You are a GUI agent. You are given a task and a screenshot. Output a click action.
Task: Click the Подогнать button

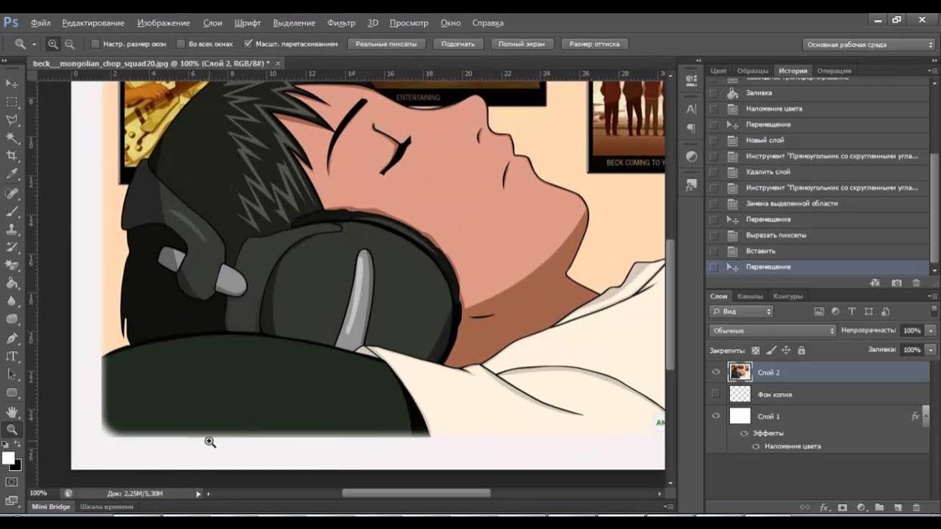click(x=458, y=44)
